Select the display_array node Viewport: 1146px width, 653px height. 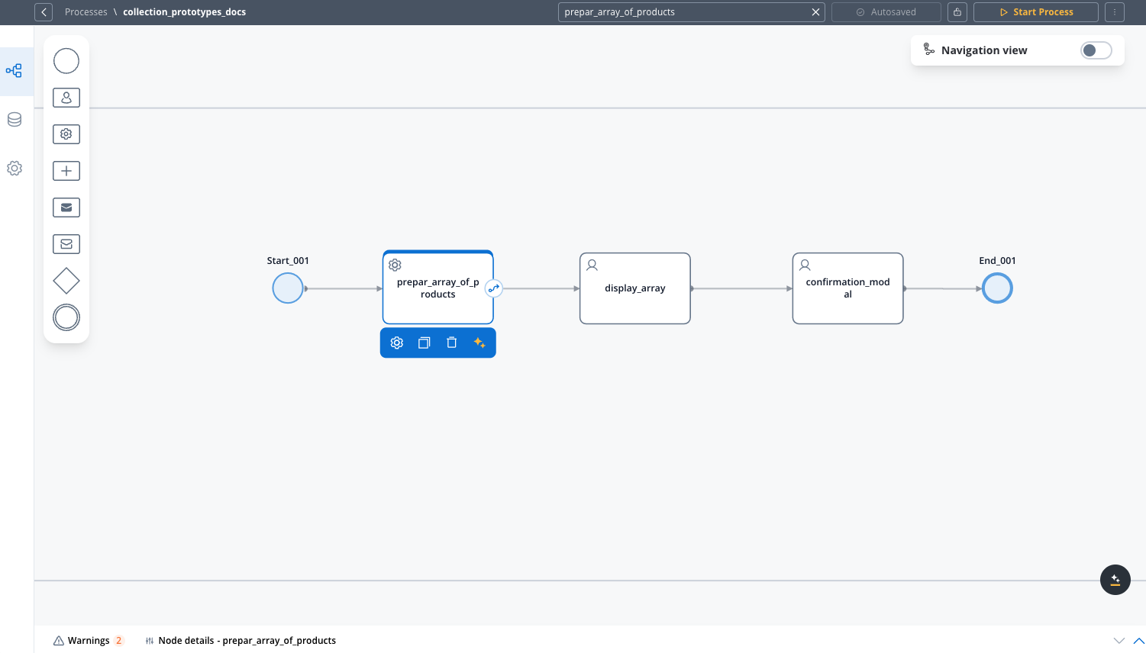[635, 288]
